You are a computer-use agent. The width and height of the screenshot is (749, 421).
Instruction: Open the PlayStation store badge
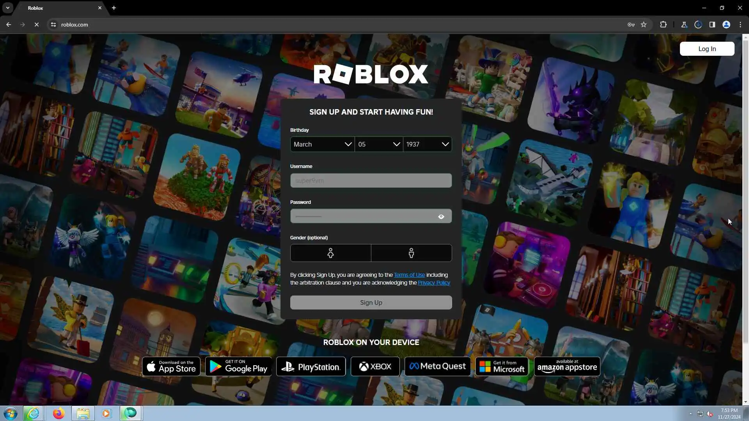pos(311,366)
